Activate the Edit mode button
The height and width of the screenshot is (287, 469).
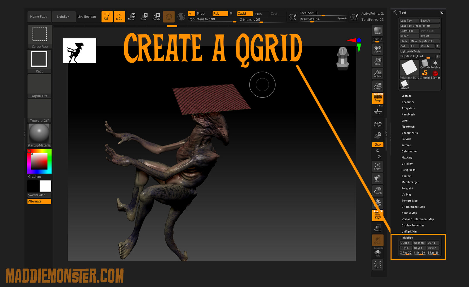click(x=107, y=17)
